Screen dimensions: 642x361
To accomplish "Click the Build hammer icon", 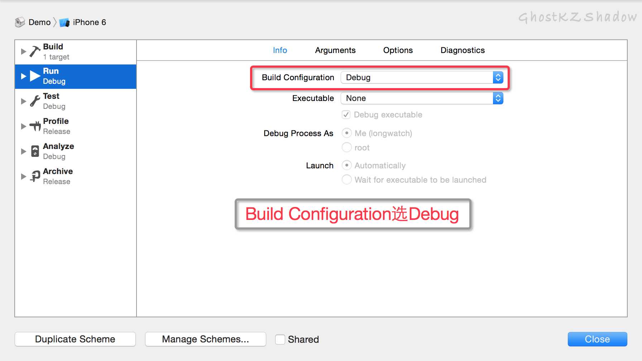I will pos(35,51).
